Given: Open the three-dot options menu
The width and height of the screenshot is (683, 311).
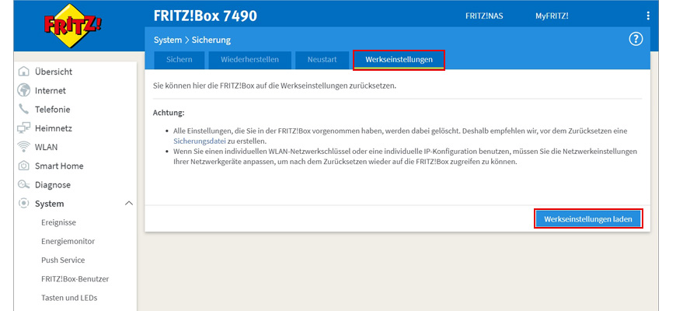Looking at the screenshot, I should click(x=648, y=16).
